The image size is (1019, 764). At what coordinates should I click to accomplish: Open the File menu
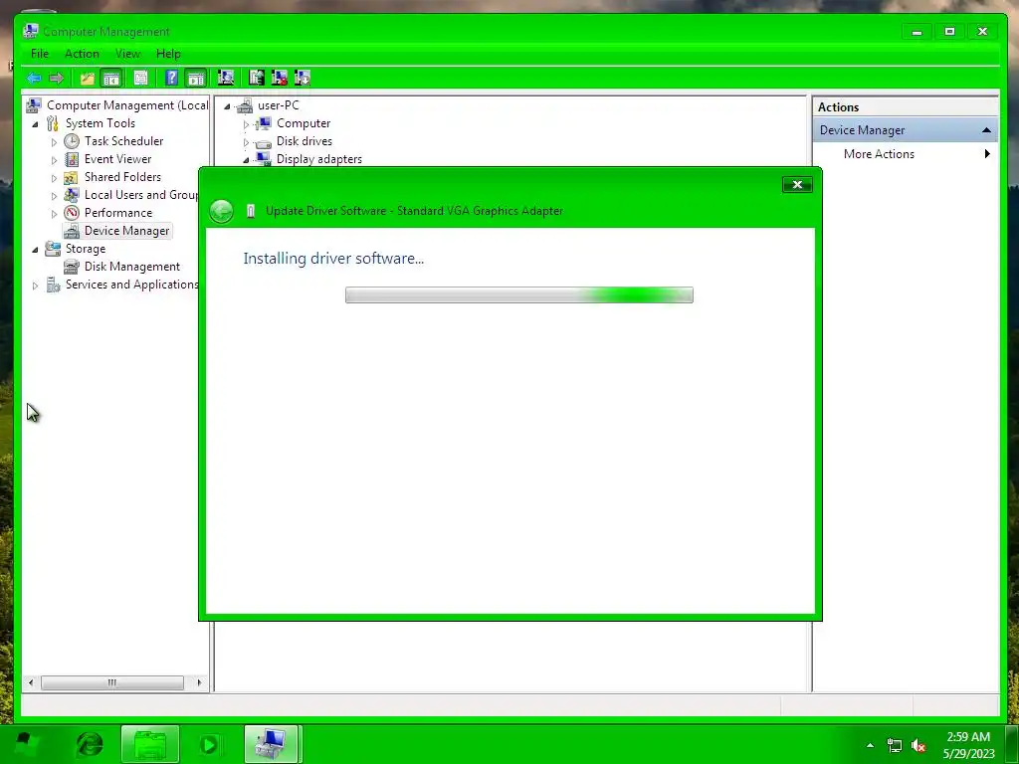tap(40, 54)
